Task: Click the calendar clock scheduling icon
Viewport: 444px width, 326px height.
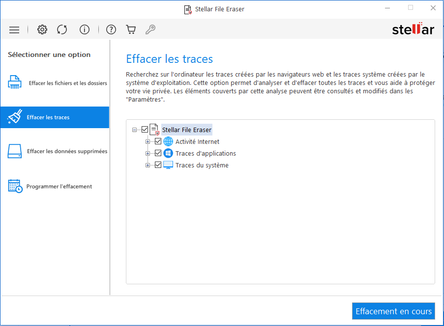Action: tap(15, 186)
